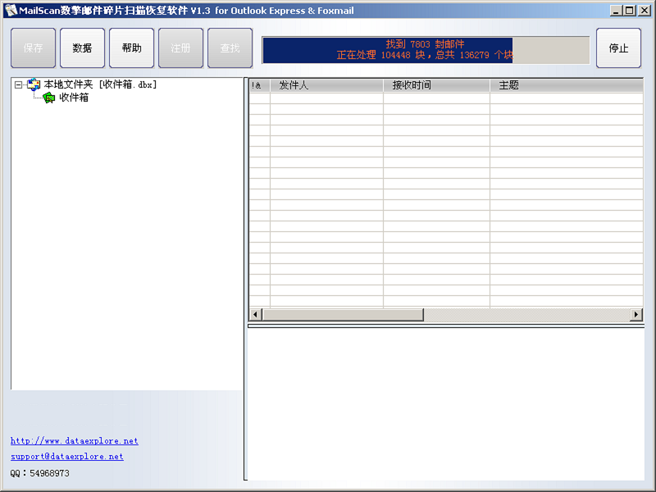Click the priority/attachment column header
656x492 pixels.
[260, 85]
